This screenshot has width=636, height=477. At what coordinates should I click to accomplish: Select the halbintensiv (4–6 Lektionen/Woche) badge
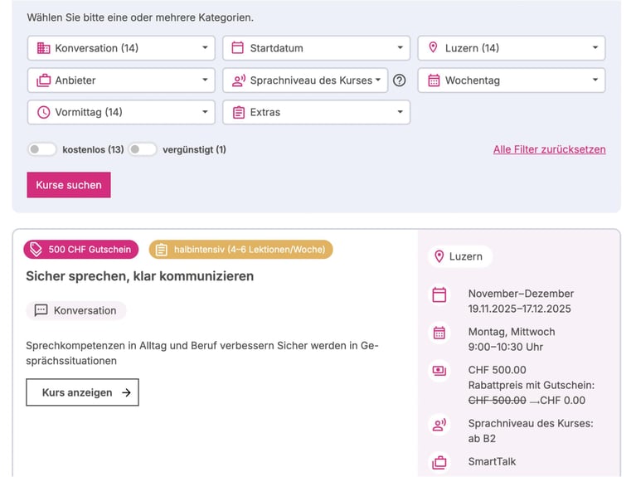240,249
